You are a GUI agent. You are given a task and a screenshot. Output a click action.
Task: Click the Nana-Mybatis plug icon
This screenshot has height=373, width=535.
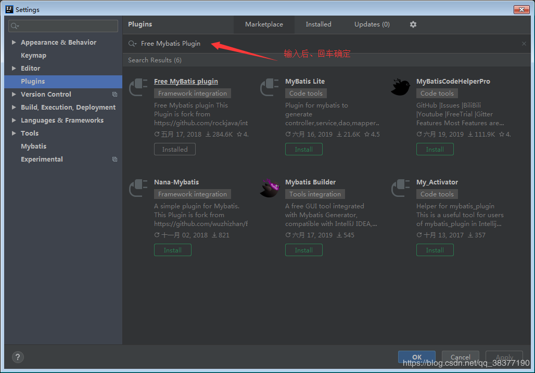pyautogui.click(x=138, y=188)
